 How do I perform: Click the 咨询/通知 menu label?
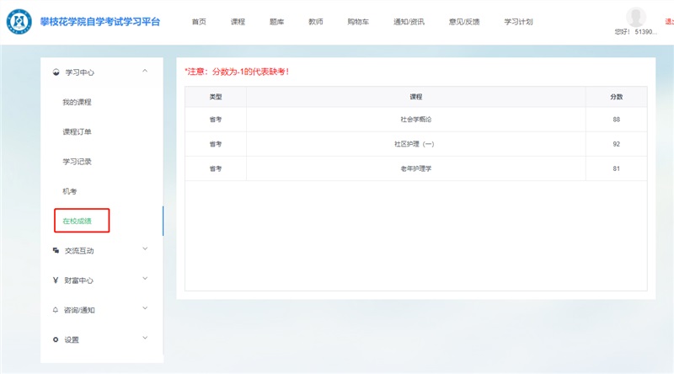click(79, 310)
